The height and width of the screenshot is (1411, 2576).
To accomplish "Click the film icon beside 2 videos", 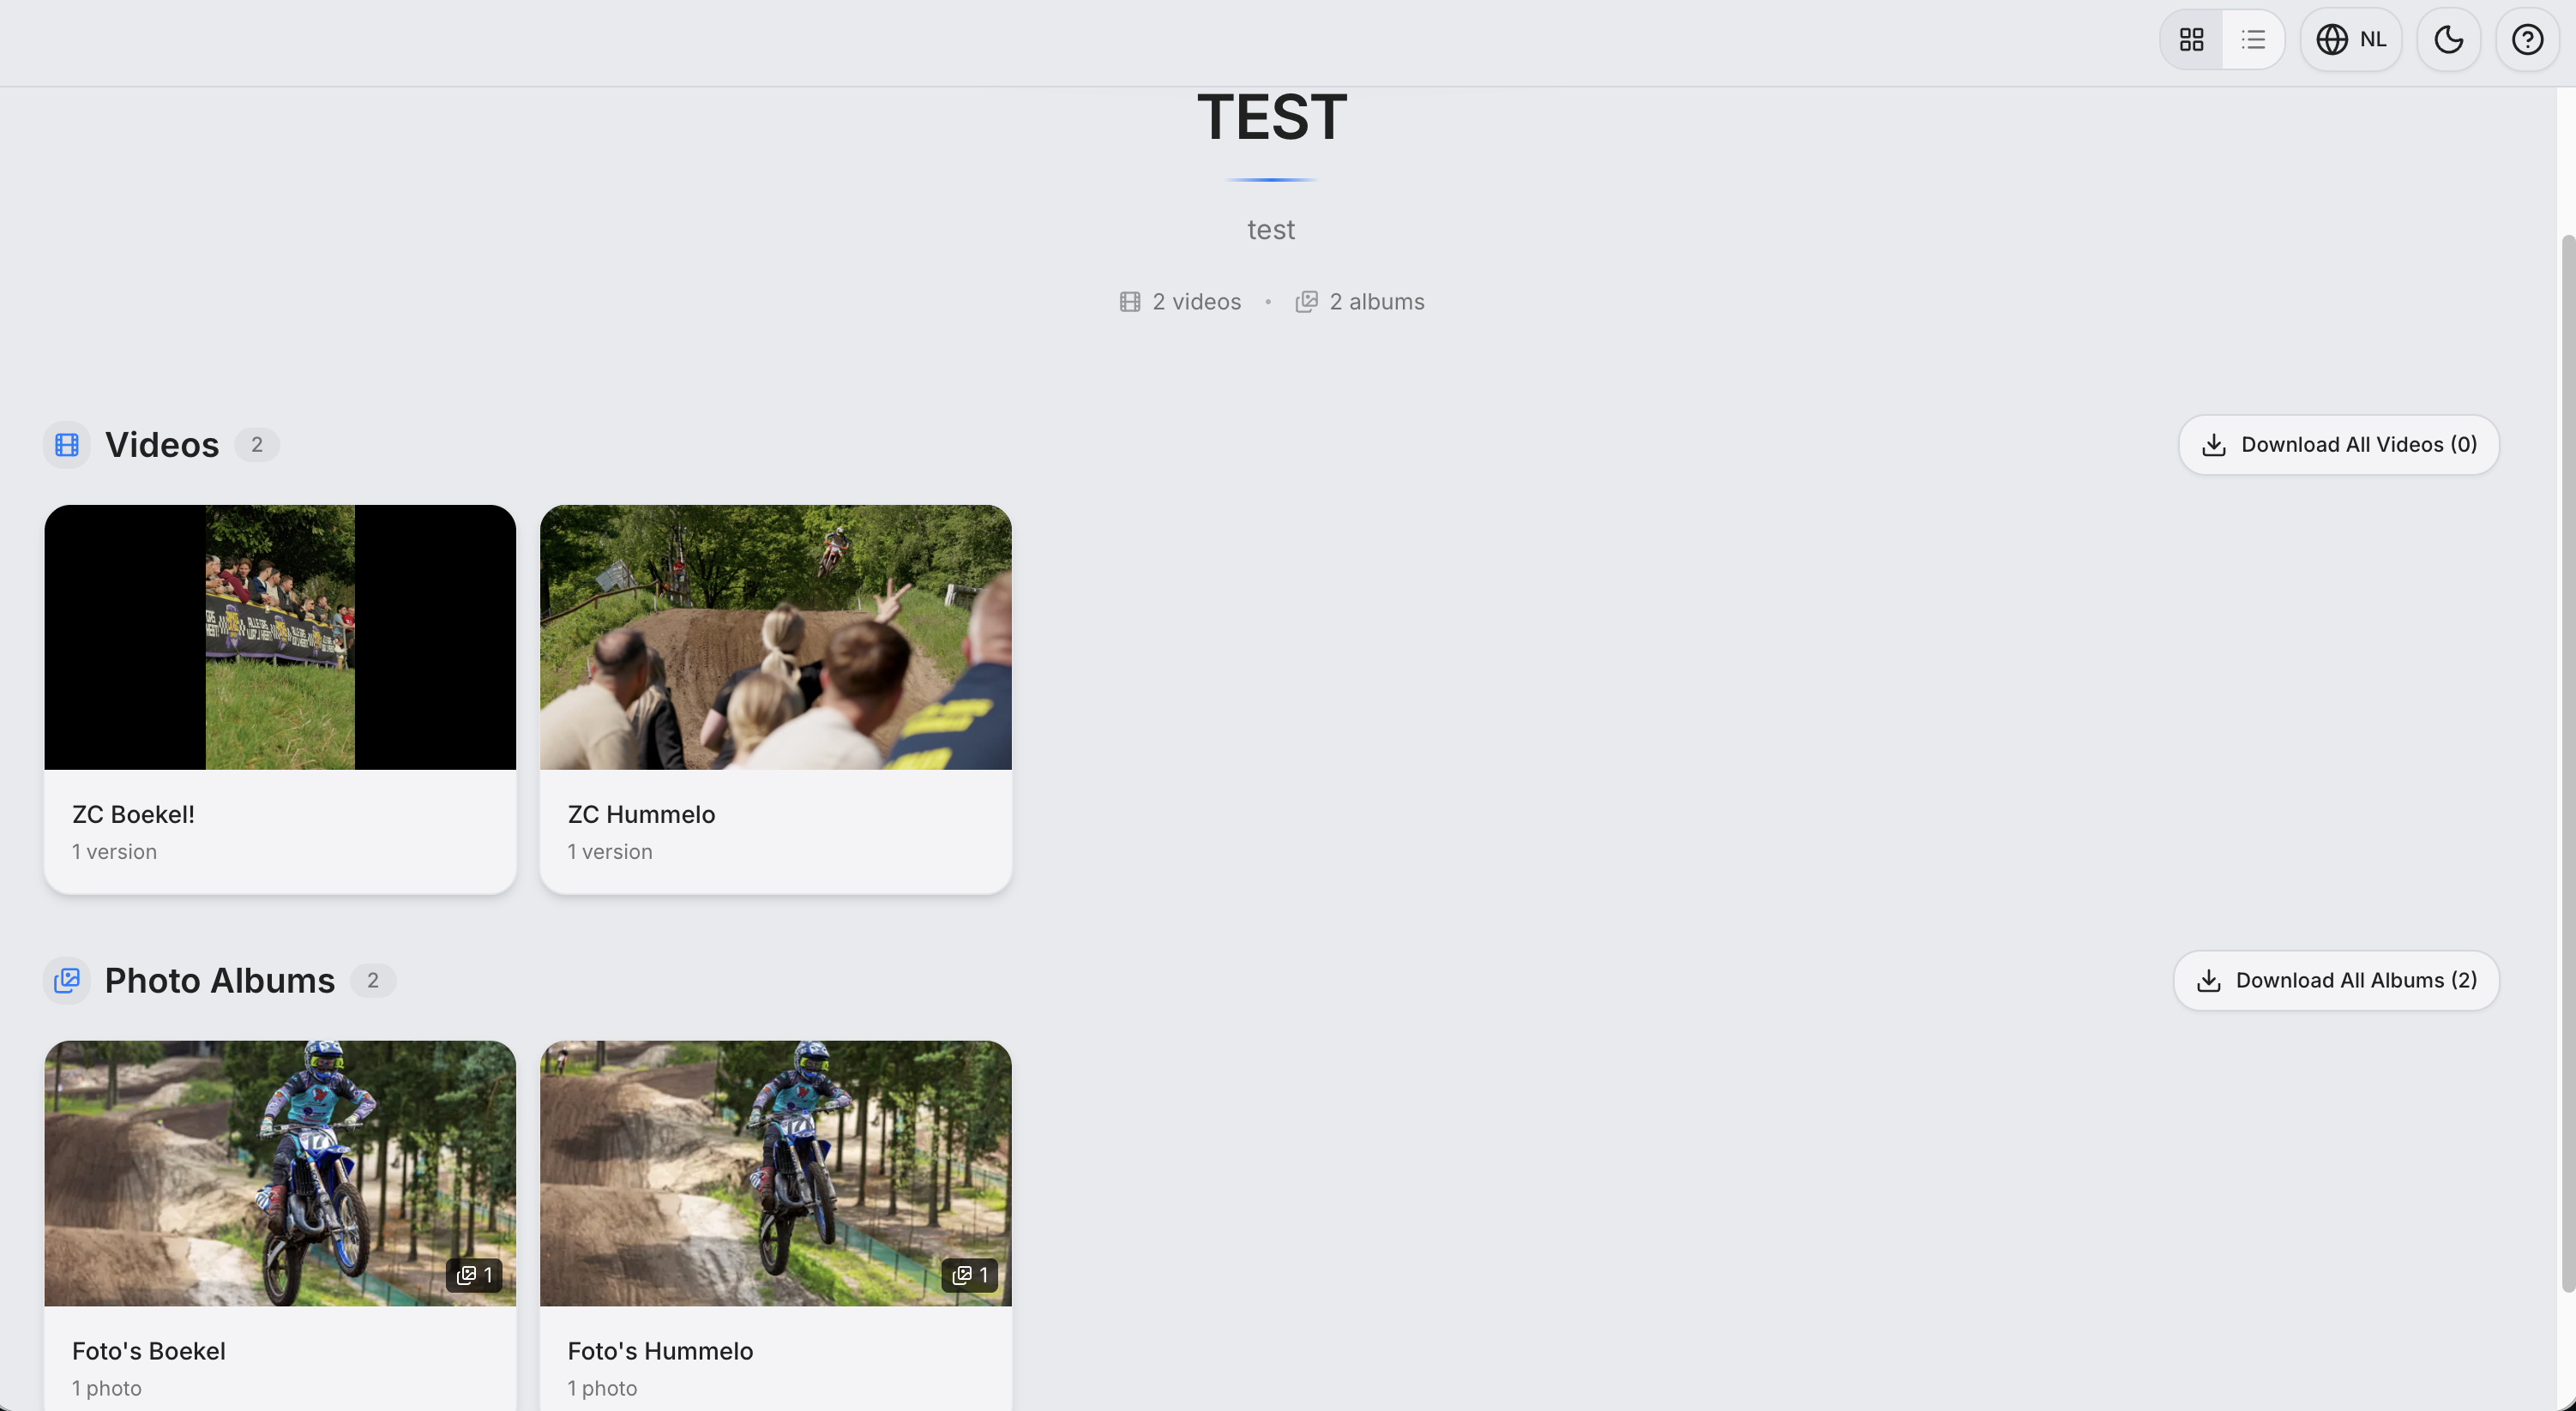I will point(1130,302).
